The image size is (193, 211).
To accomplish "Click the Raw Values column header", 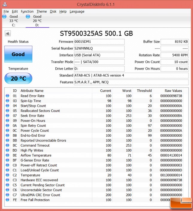I will [168, 91].
